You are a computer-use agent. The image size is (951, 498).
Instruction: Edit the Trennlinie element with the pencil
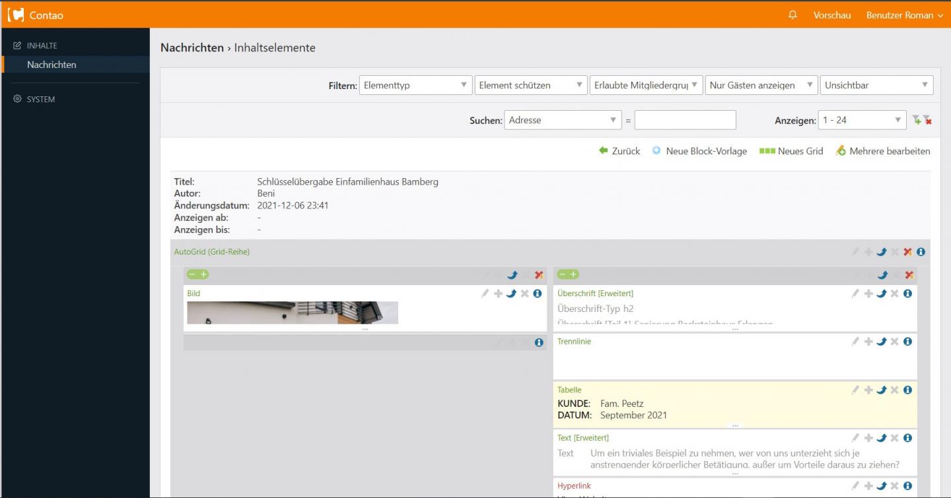click(x=855, y=342)
